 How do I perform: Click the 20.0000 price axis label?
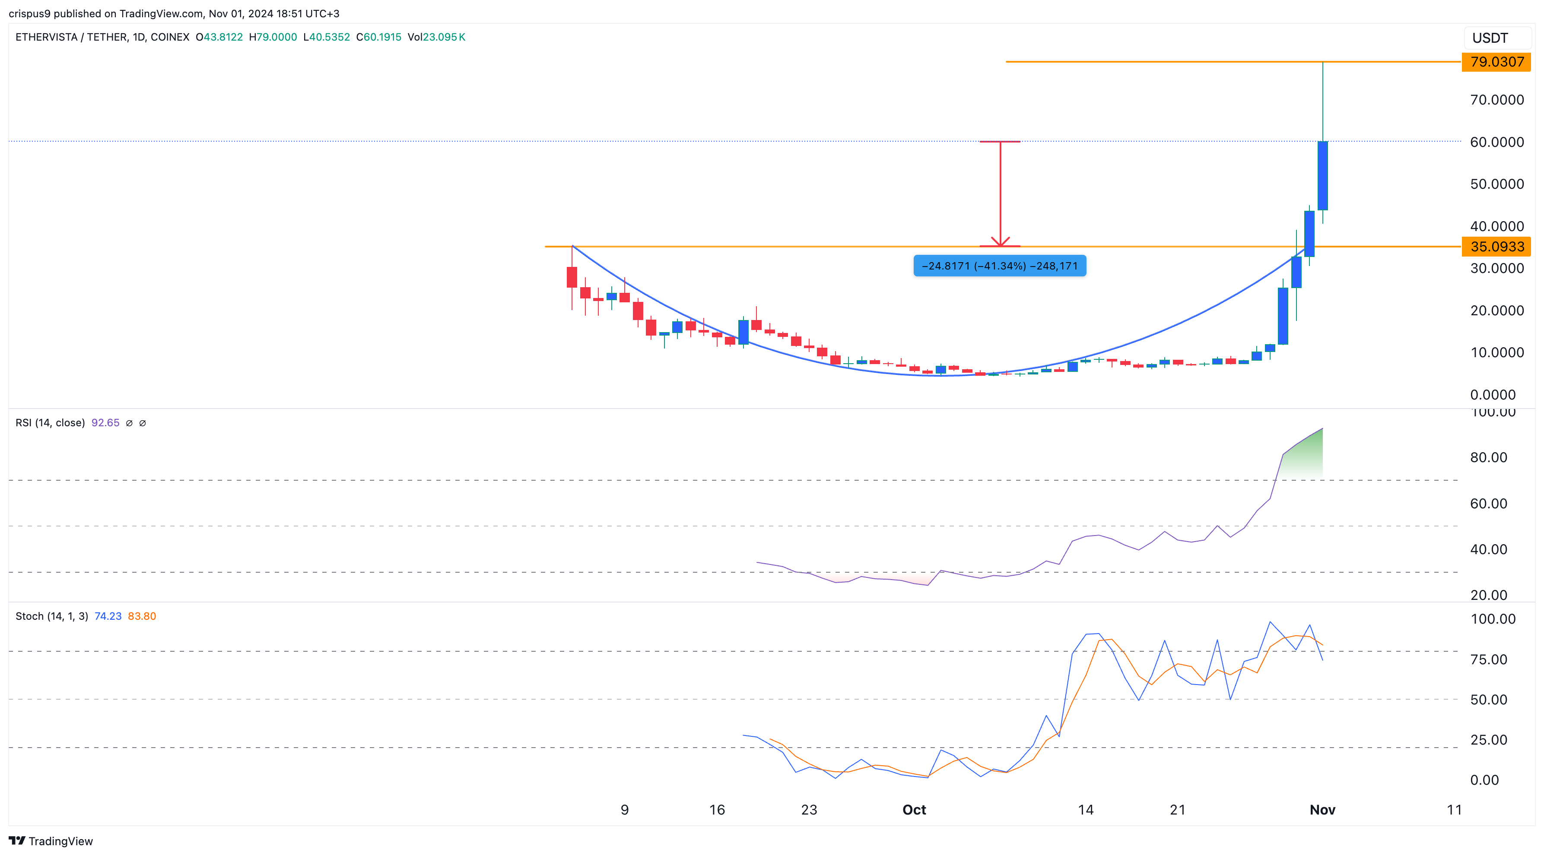1496,310
